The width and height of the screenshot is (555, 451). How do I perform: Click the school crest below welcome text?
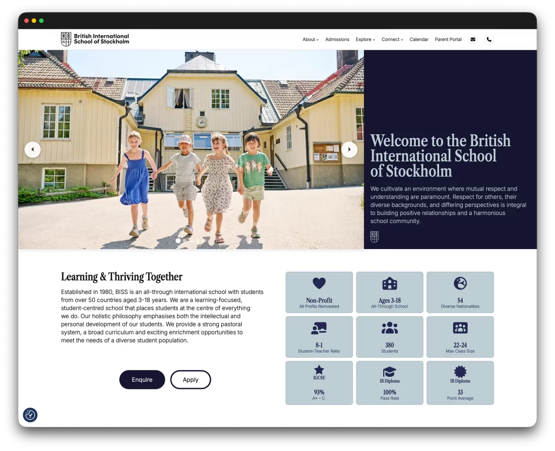click(x=375, y=237)
